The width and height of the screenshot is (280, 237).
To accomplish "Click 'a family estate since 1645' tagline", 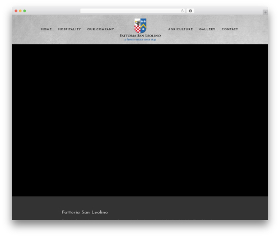I will pos(140,39).
